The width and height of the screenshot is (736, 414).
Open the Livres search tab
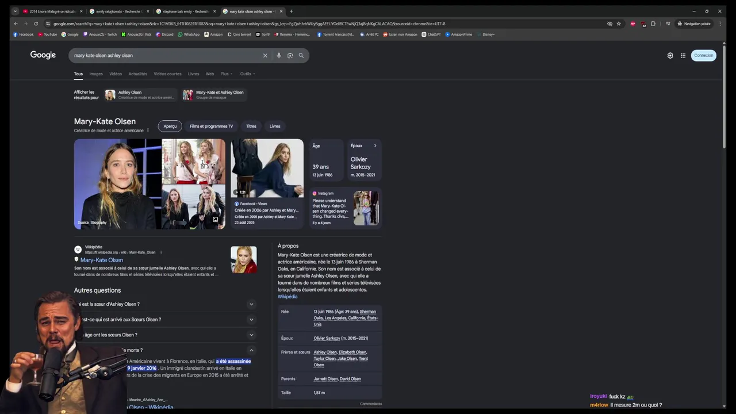coord(194,74)
